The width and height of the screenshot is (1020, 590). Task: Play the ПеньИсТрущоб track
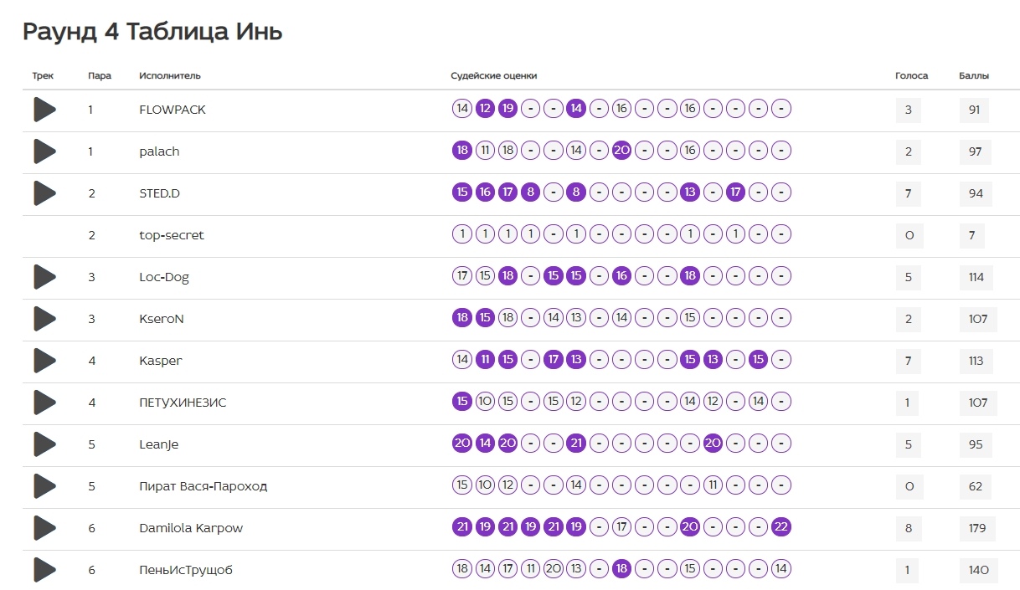point(44,570)
